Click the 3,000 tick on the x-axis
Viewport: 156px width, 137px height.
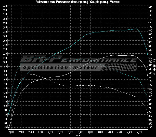(x=61, y=132)
